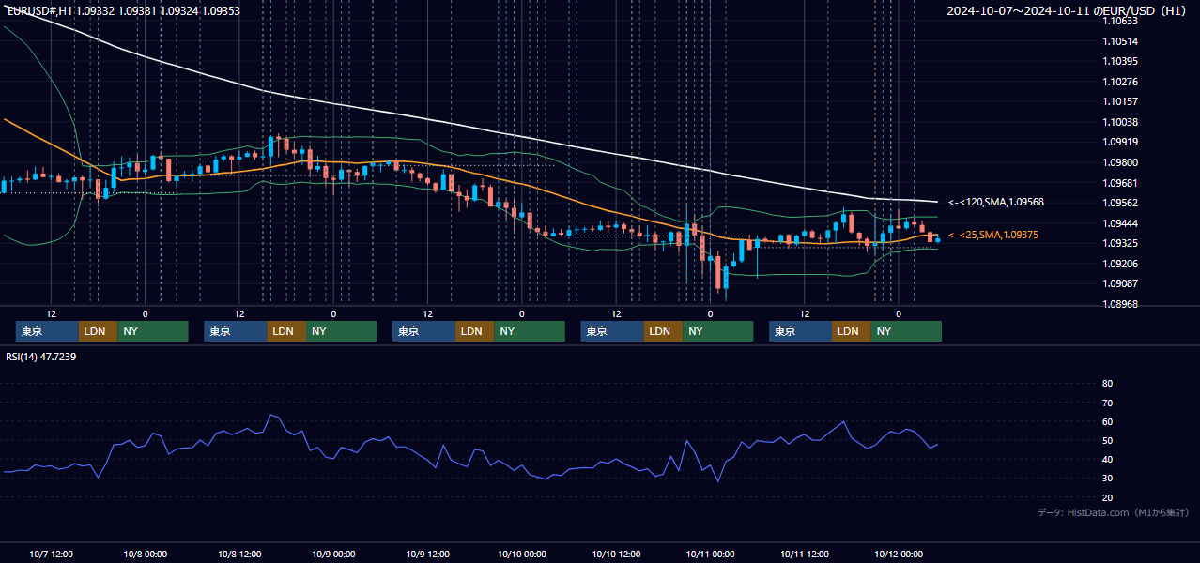Select the NY session box above 10/11 00:00
This screenshot has width=1200, height=563.
(718, 331)
